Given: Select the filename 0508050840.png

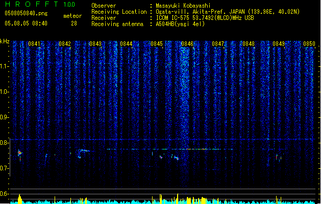Looking at the screenshot, I should (26, 13).
